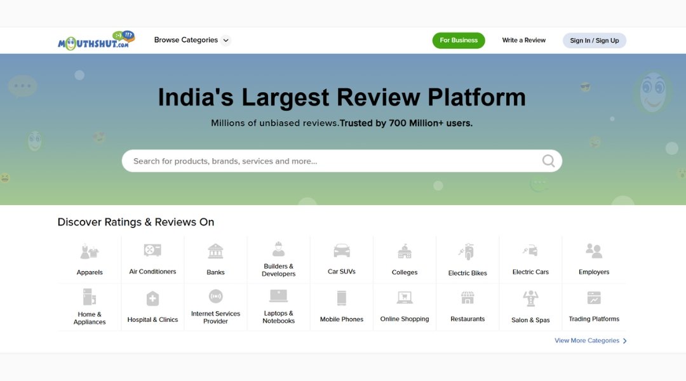Click the Colleges label
Screen dimensions: 686x381
[x=405, y=272]
